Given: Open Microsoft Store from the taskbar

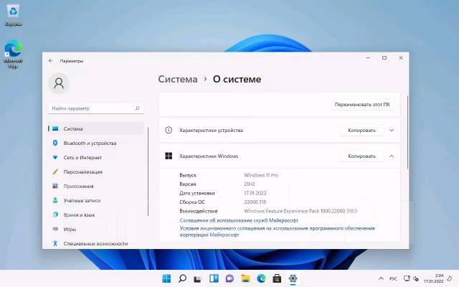Looking at the screenshot, I should coord(277,278).
